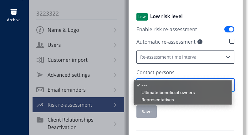Check the Automatic re-assessment checkbox
This screenshot has height=135, width=250.
coord(232,41)
